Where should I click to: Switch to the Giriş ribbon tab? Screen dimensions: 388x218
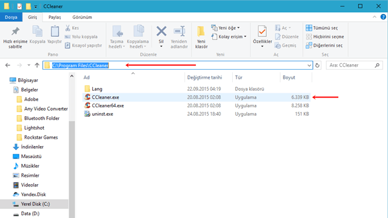(32, 18)
